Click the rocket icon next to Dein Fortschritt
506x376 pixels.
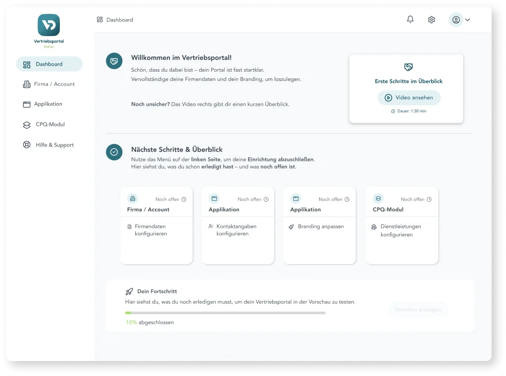point(129,291)
